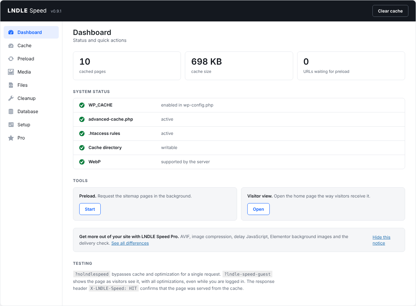The image size is (416, 306).
Task: Go to the Cache section
Action: (31, 46)
